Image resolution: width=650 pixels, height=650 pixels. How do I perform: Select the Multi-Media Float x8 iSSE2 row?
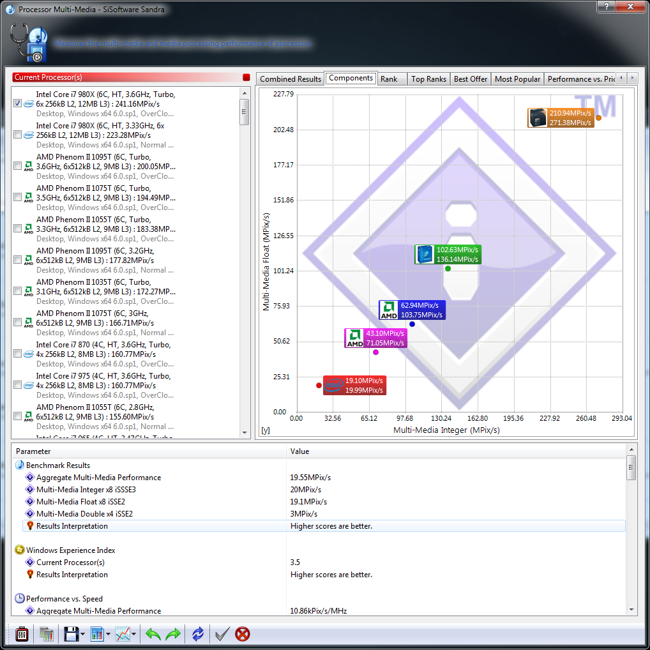[324, 502]
